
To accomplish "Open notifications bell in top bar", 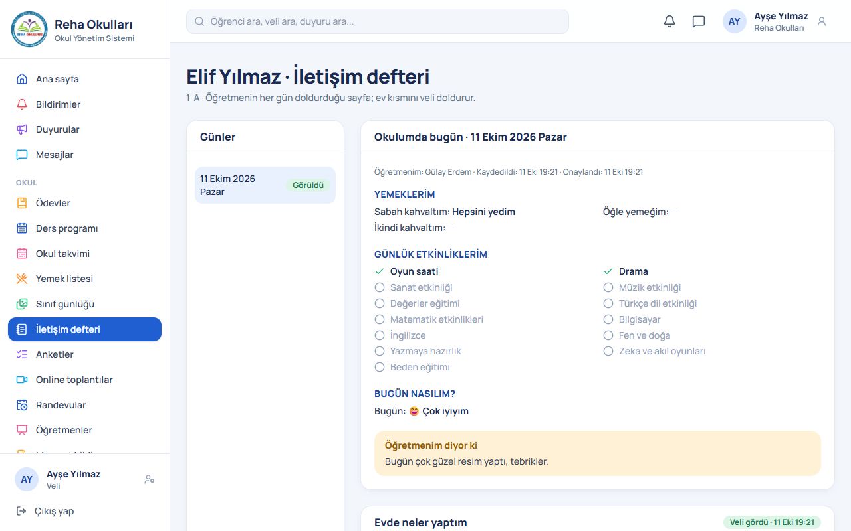I will point(669,21).
